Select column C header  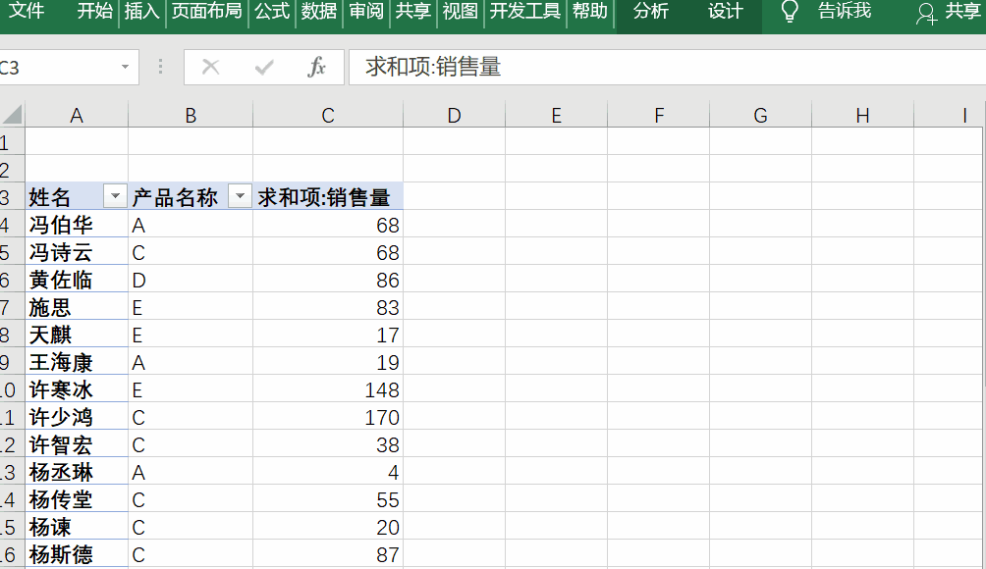pos(328,115)
